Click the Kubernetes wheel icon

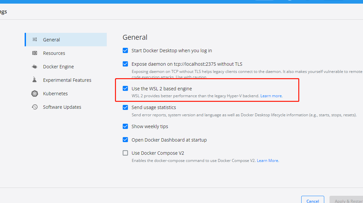[x=34, y=94]
